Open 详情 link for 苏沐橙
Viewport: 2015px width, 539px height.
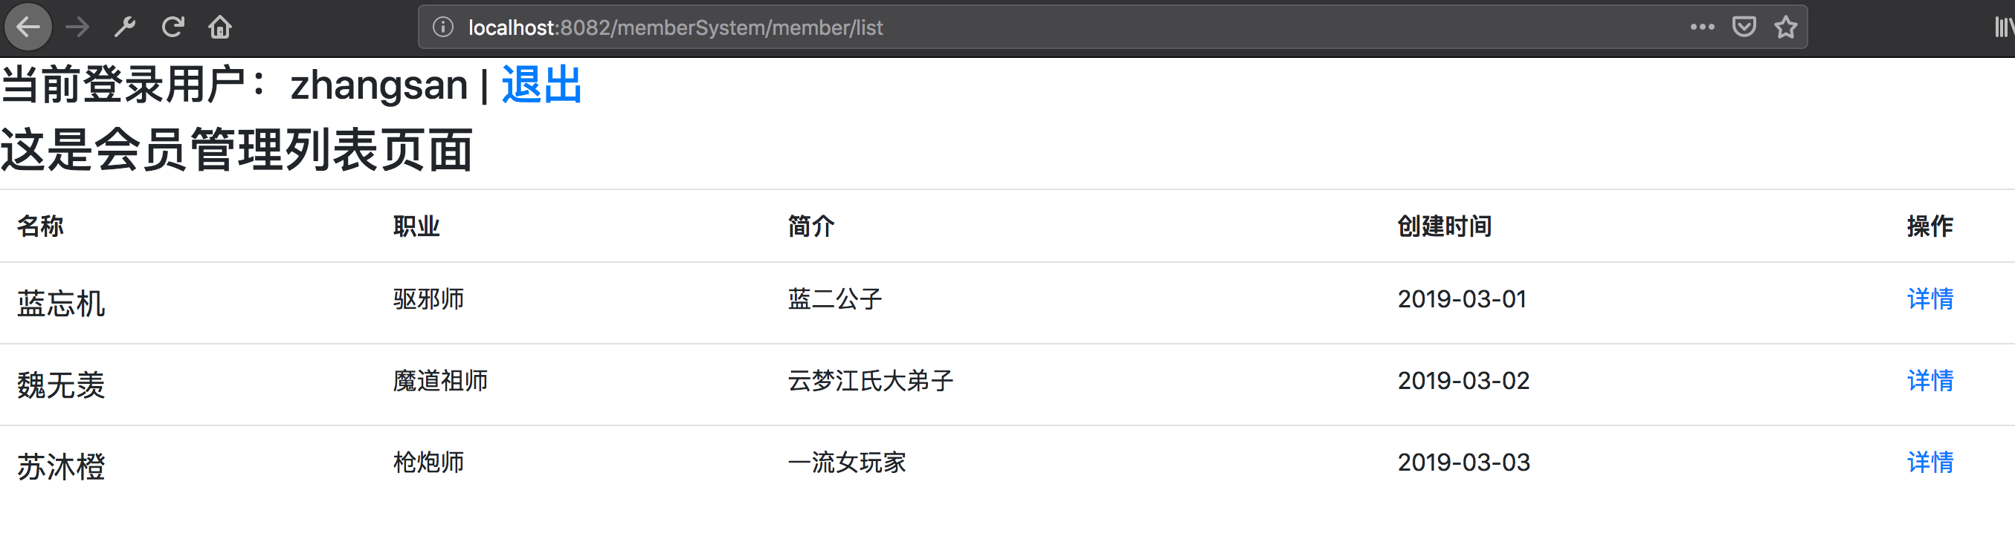pos(1929,463)
